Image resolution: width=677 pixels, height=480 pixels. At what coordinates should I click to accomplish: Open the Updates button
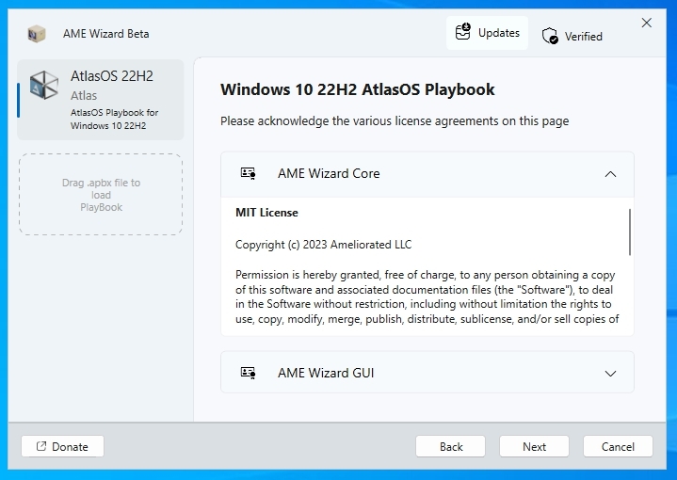pos(487,33)
